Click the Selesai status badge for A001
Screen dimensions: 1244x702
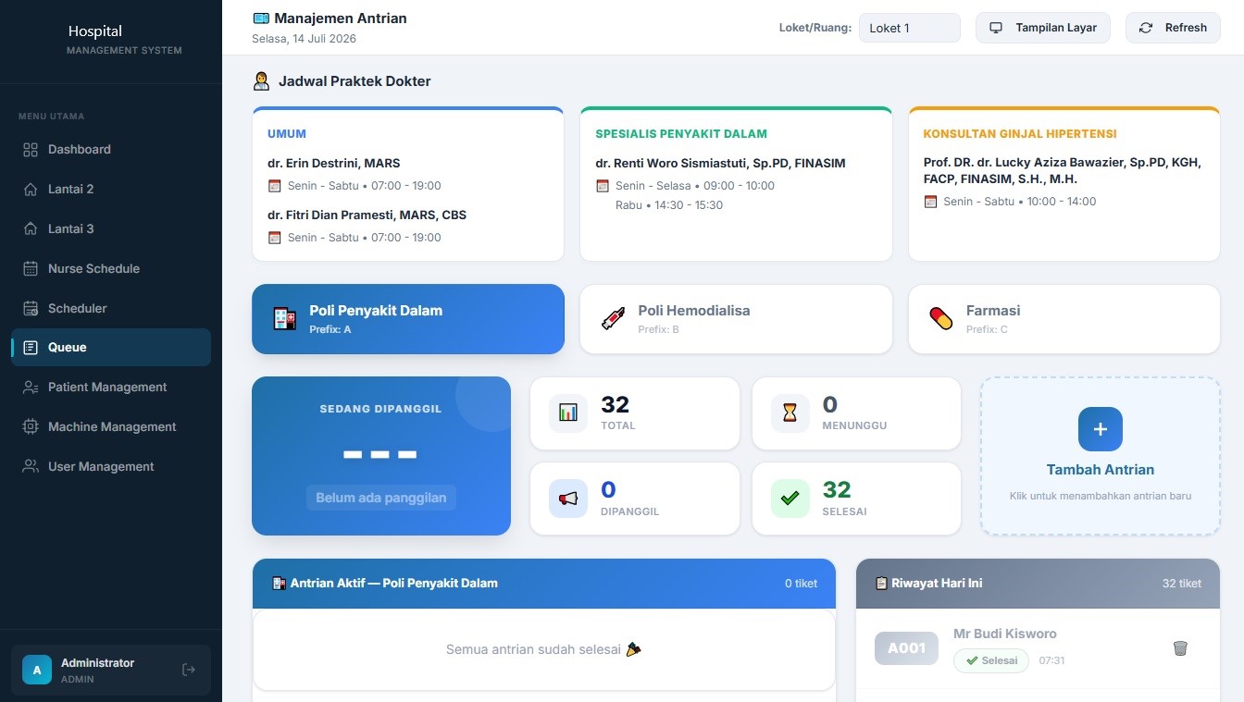(991, 660)
